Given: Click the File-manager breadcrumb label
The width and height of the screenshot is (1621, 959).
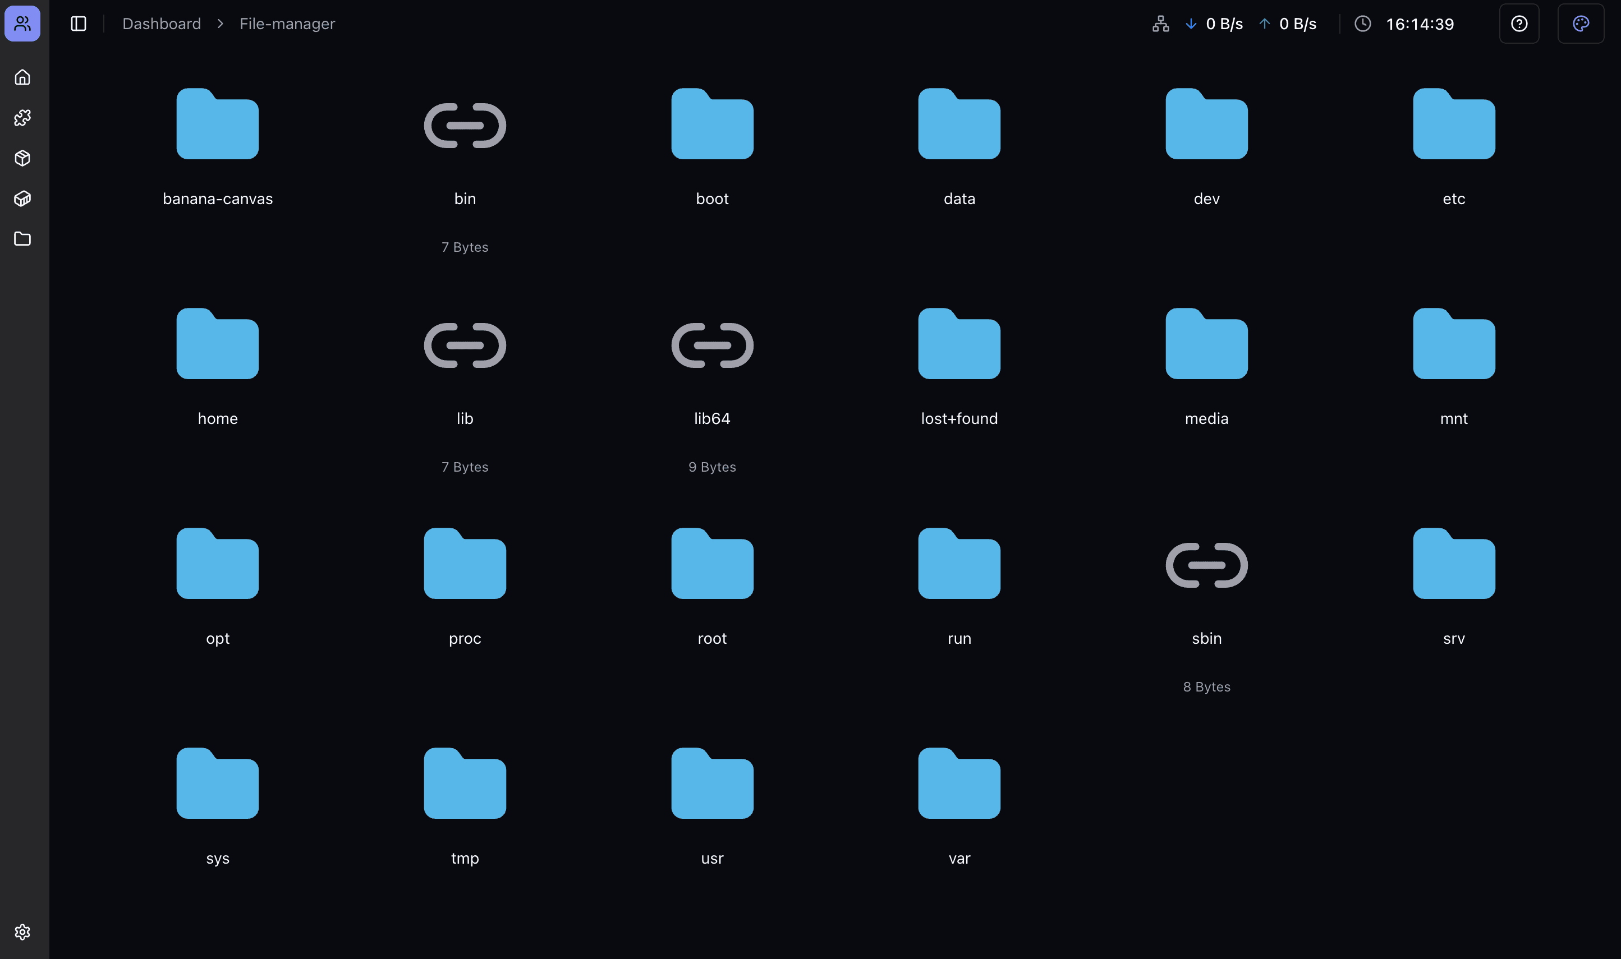Looking at the screenshot, I should [286, 23].
